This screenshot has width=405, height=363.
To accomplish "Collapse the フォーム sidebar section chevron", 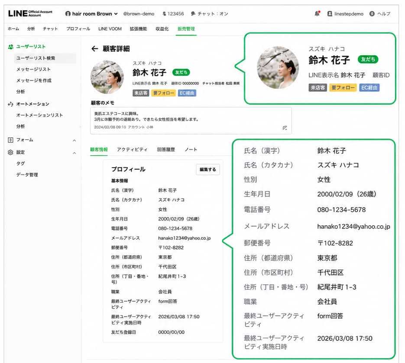I will pos(75,140).
